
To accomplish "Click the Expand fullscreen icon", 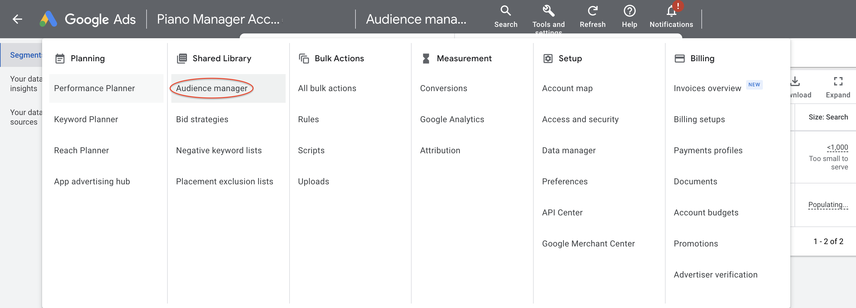I will pos(838,82).
